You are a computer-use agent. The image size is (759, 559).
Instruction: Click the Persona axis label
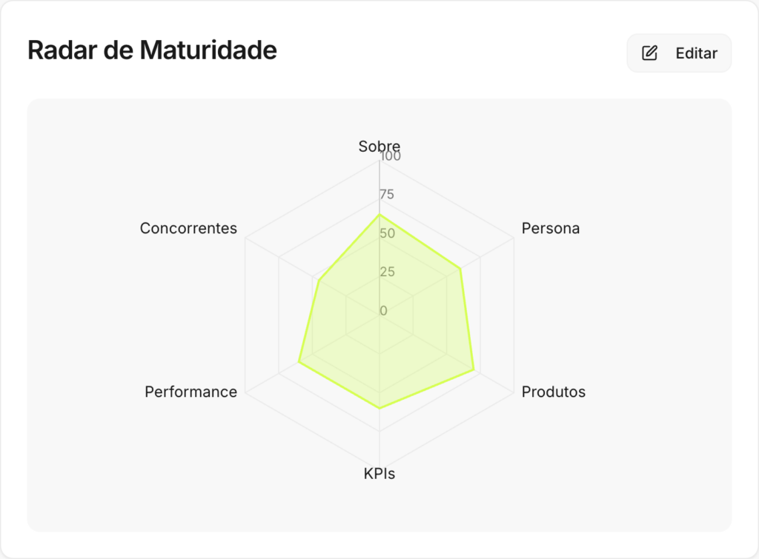(551, 228)
